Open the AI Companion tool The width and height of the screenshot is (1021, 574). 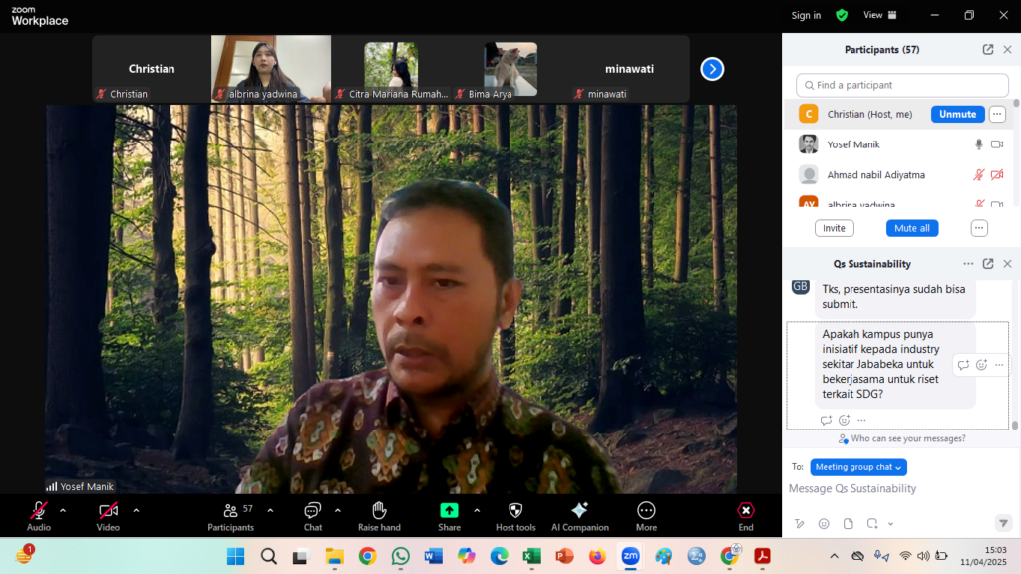[579, 511]
